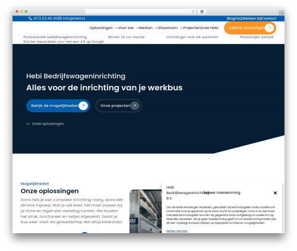The image size is (297, 251).
Task: Click 'Inrichtingen voor elk automerk' text
Action: click(x=192, y=37)
